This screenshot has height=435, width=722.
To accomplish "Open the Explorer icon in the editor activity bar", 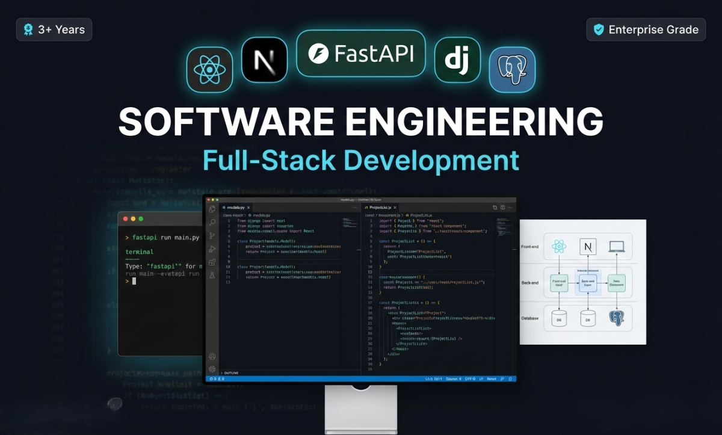I will pyautogui.click(x=212, y=209).
